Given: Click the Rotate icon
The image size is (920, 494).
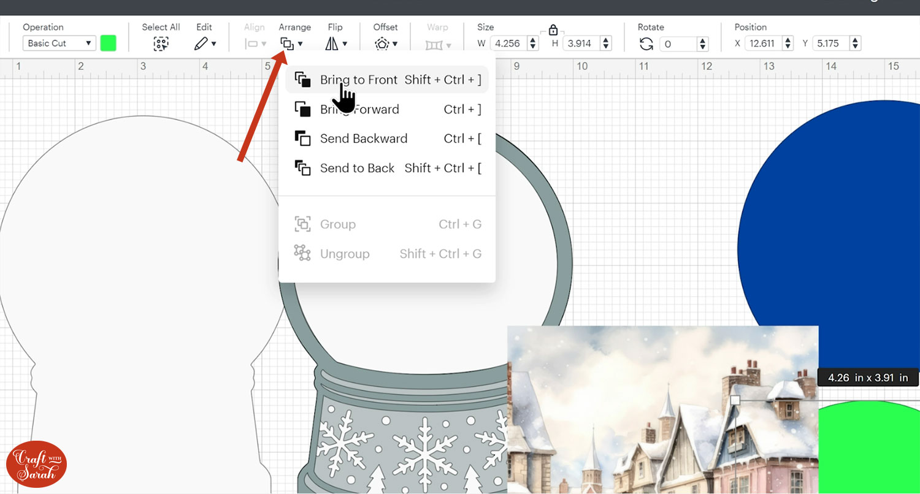Looking at the screenshot, I should point(646,44).
